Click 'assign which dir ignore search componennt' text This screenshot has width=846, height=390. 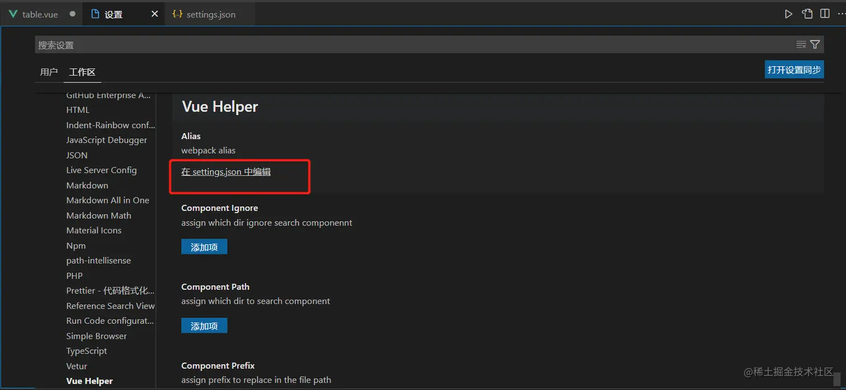[x=267, y=223]
